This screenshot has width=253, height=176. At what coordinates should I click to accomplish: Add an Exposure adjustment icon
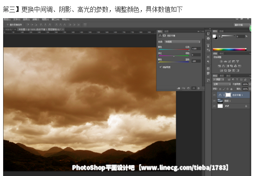pos(234,61)
